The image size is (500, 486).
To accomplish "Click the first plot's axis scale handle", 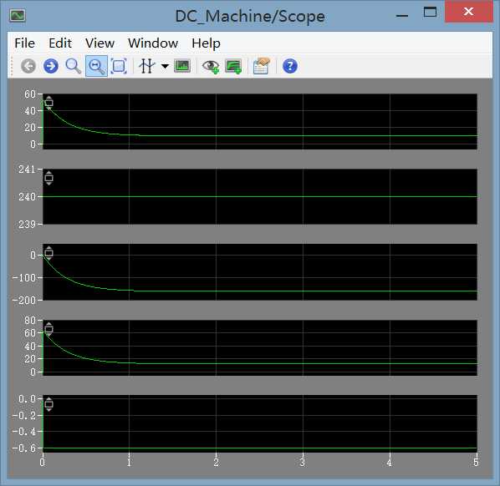I will tap(48, 103).
